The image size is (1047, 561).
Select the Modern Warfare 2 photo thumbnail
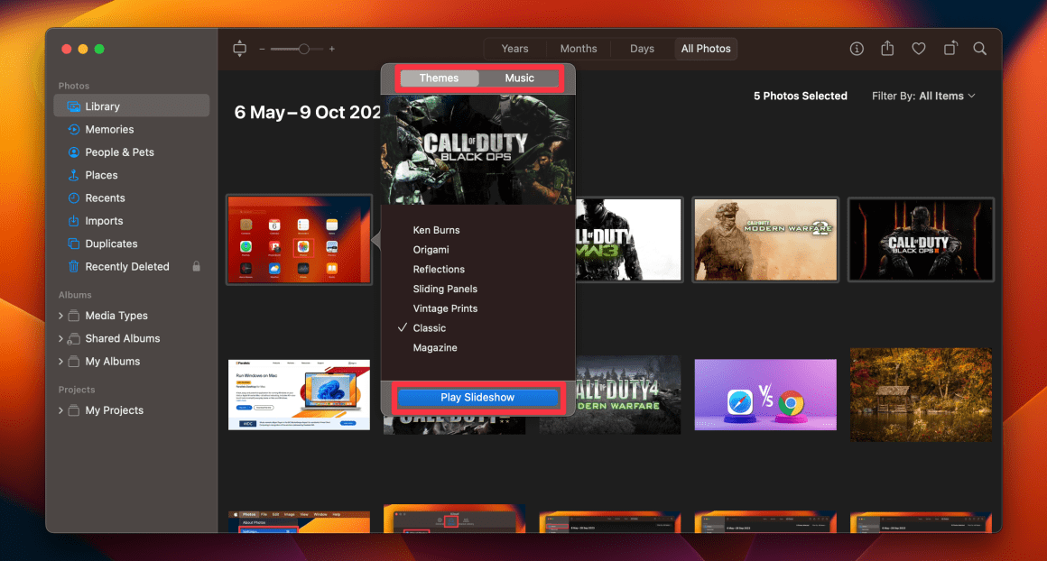[765, 239]
